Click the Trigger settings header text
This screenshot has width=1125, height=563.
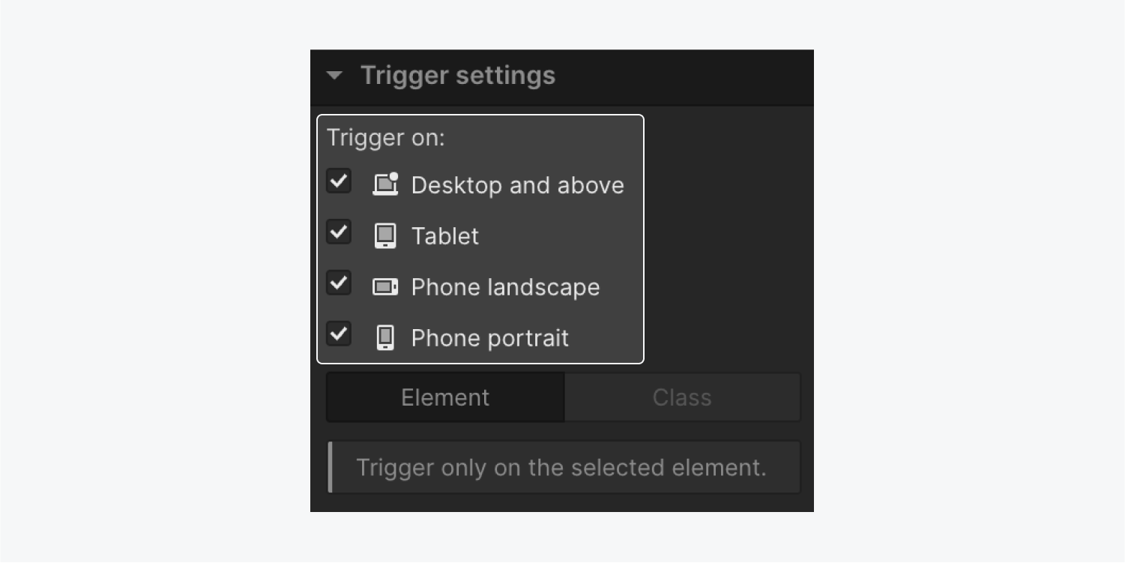(459, 75)
